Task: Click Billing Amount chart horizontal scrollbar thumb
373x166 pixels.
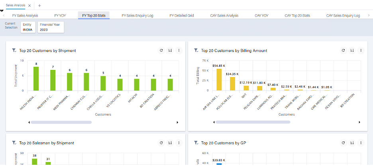Action: click(253, 122)
